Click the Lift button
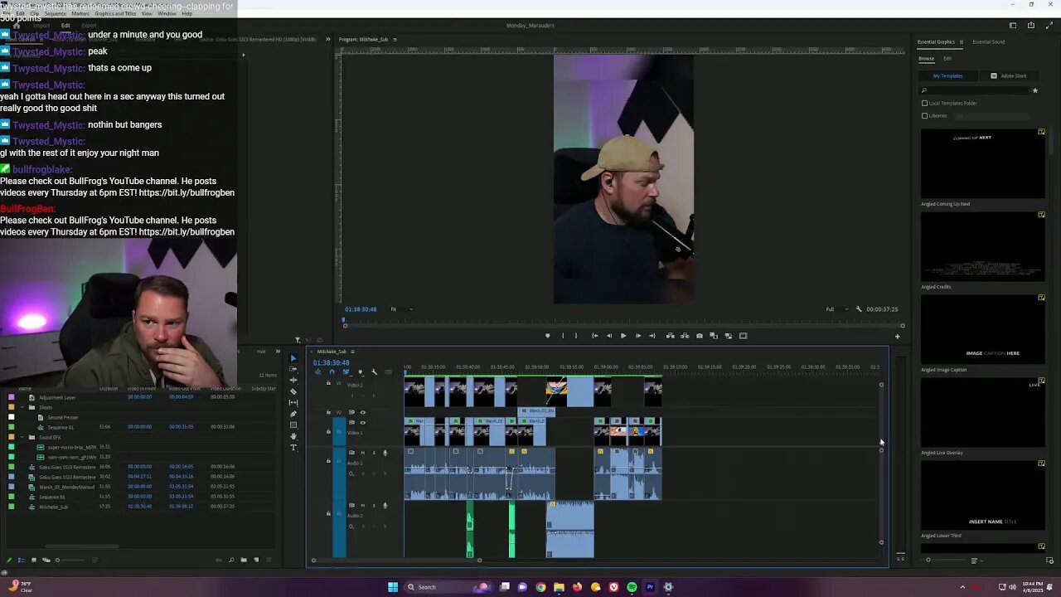Screen dimensions: 1061x597 pyautogui.click(x=670, y=336)
